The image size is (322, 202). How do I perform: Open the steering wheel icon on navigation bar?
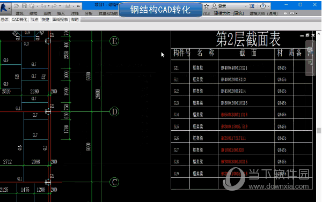[x=310, y=50]
